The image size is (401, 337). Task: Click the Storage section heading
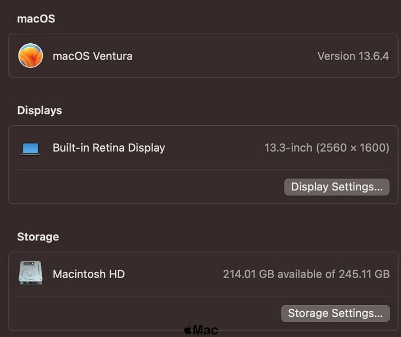38,237
